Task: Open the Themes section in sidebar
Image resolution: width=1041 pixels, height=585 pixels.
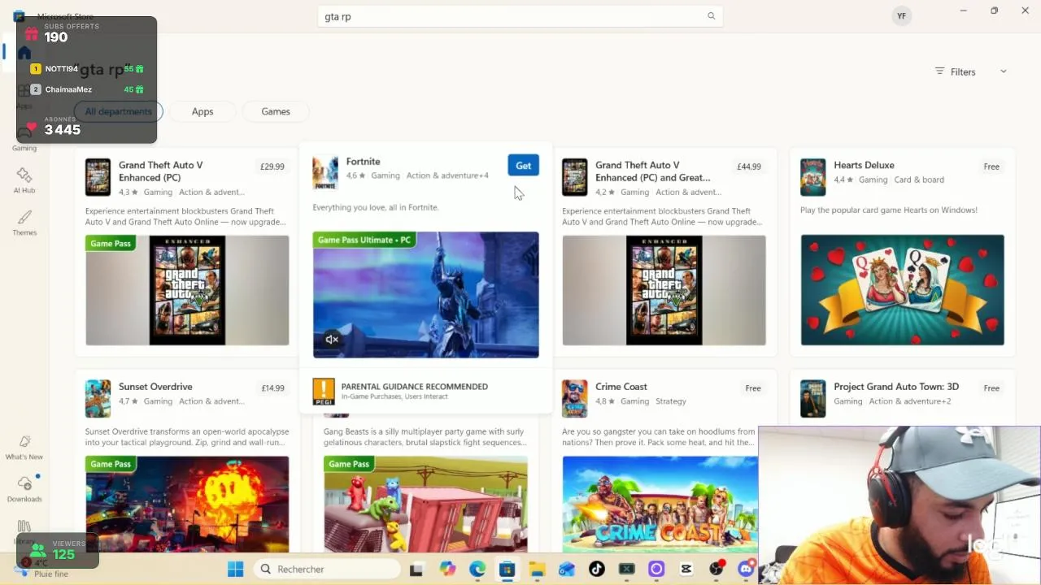Action: 24,223
